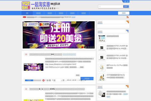
Task: Select the second carousel dot
Action: pyautogui.click(x=85, y=47)
